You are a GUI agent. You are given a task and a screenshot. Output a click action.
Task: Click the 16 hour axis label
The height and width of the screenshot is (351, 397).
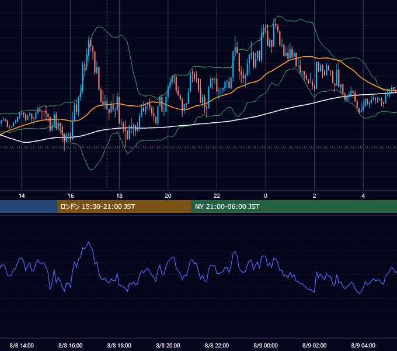(71, 196)
